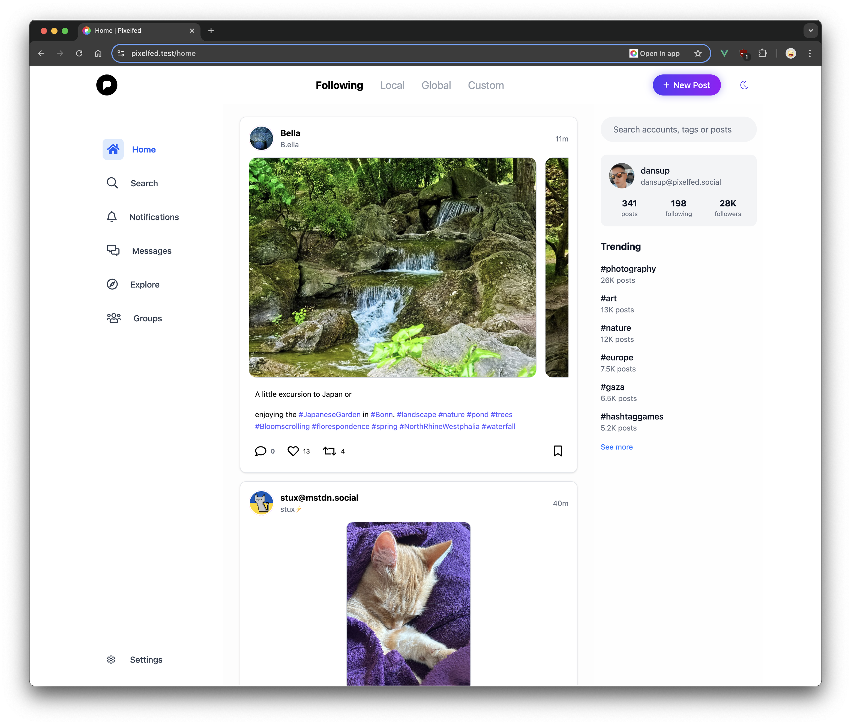Click the New Post button
This screenshot has height=725, width=851.
pyautogui.click(x=687, y=85)
